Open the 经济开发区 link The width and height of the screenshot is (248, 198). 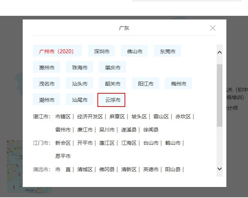(90, 116)
